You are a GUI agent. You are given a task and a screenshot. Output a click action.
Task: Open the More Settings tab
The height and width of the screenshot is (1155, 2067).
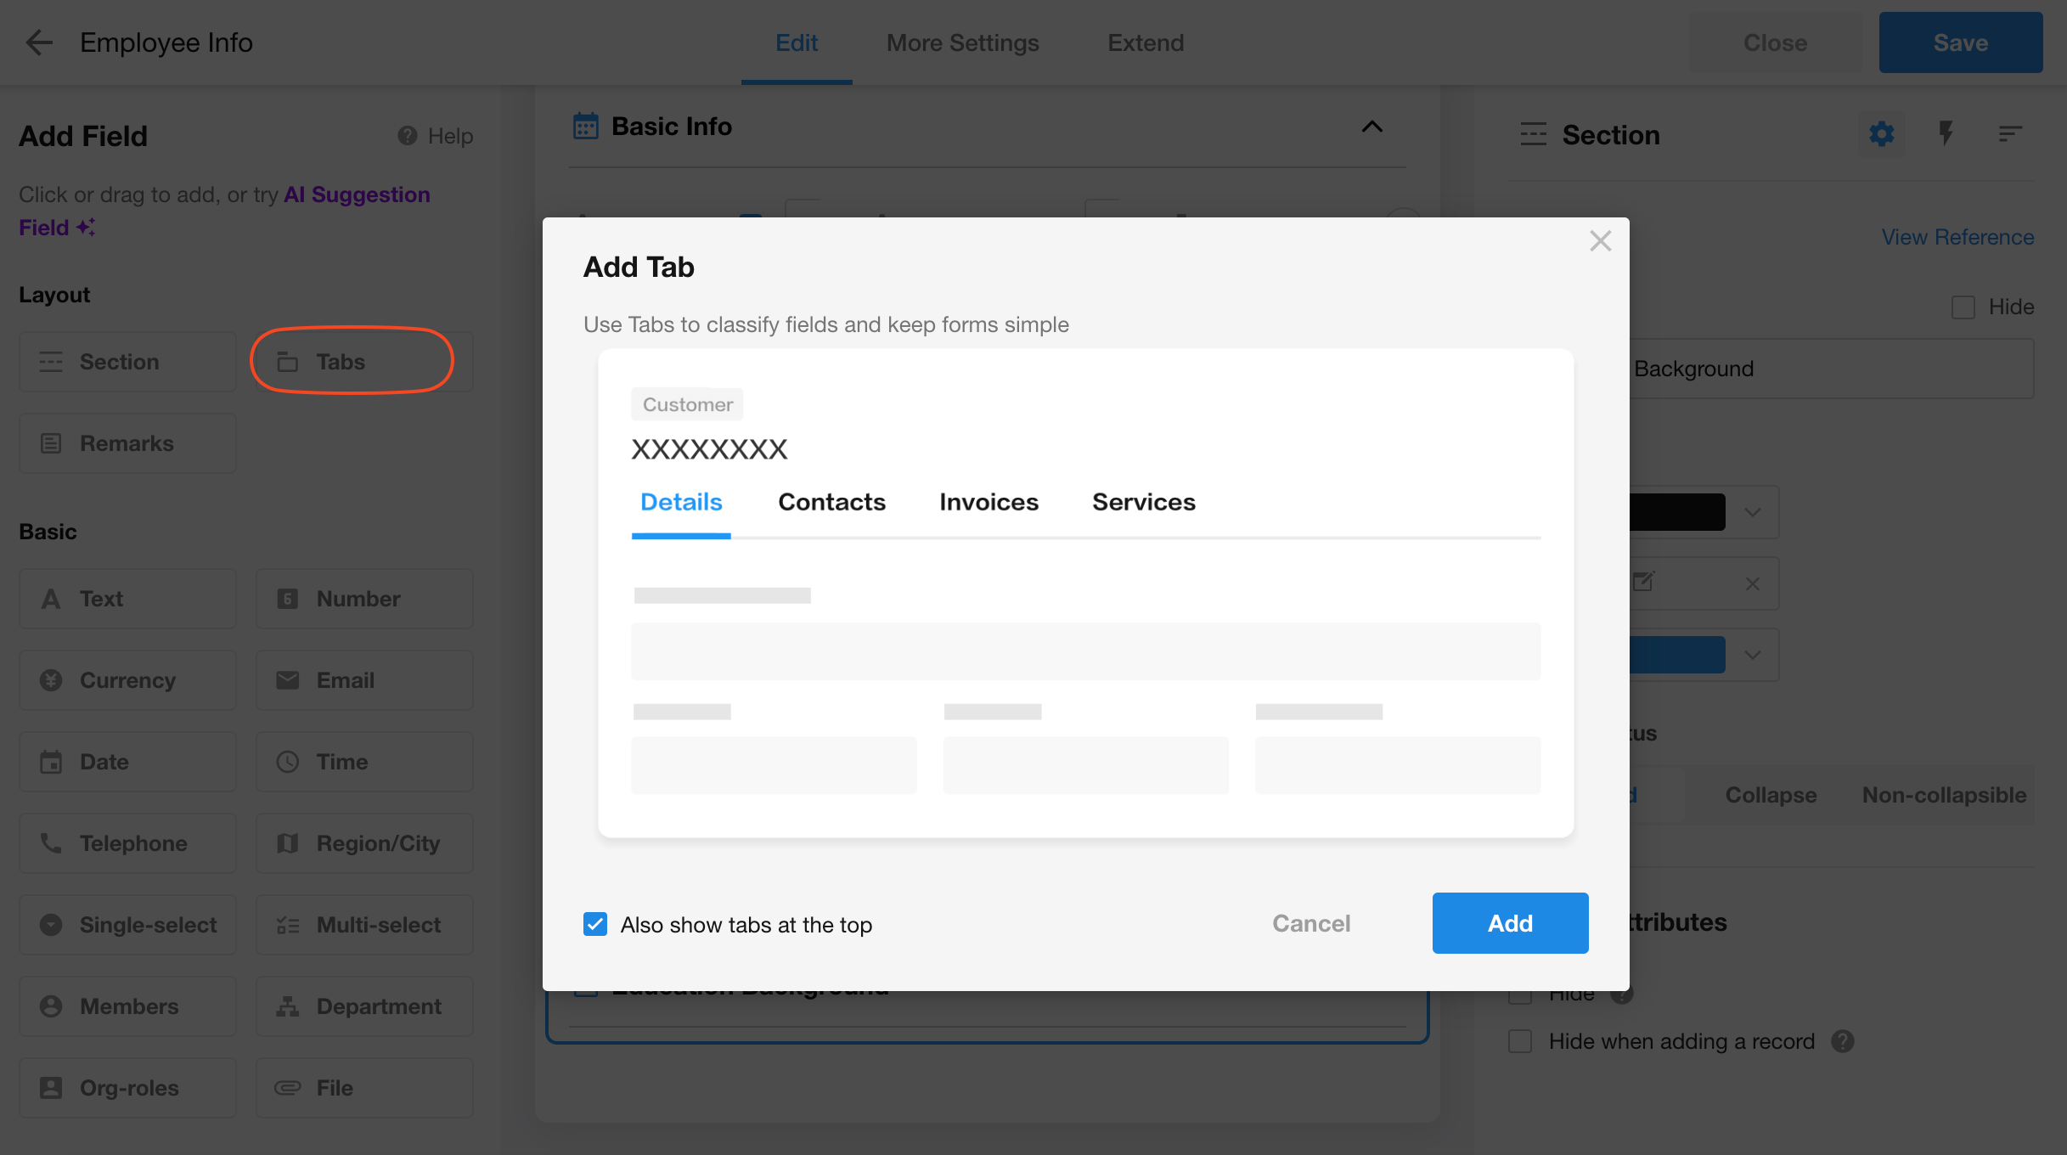tap(962, 42)
